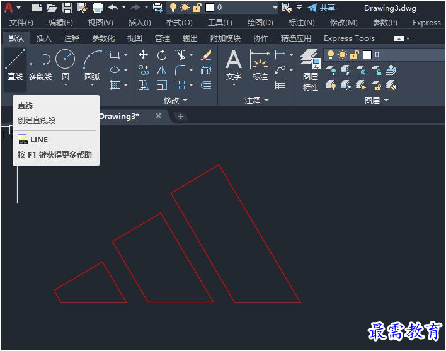Viewport: 446px width, 351px height.
Task: Click the New file icon
Action: [x=37, y=8]
